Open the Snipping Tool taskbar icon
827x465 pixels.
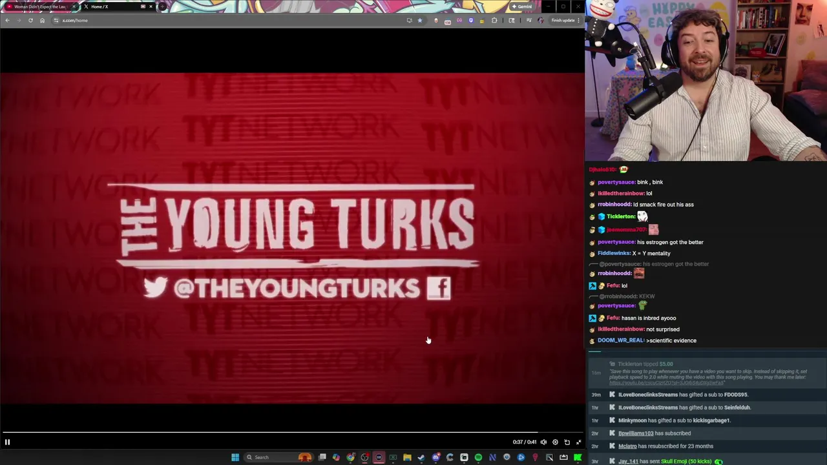[x=549, y=457]
